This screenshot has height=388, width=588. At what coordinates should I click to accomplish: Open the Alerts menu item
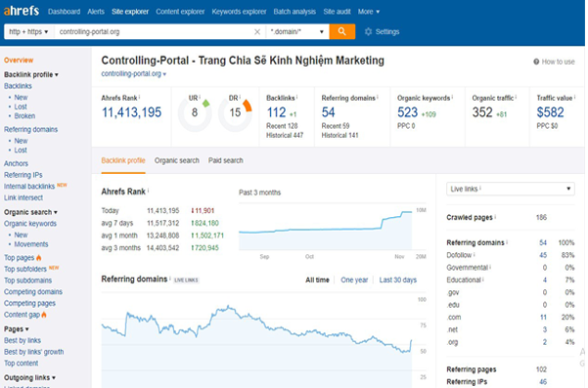coord(96,12)
